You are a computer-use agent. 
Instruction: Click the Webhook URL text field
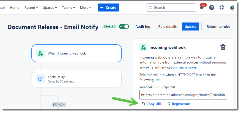coord(183,95)
